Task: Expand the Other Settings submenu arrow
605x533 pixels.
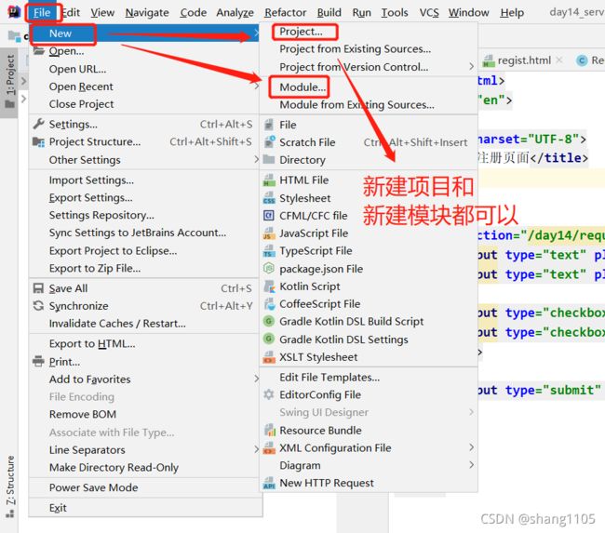Action: click(x=256, y=159)
